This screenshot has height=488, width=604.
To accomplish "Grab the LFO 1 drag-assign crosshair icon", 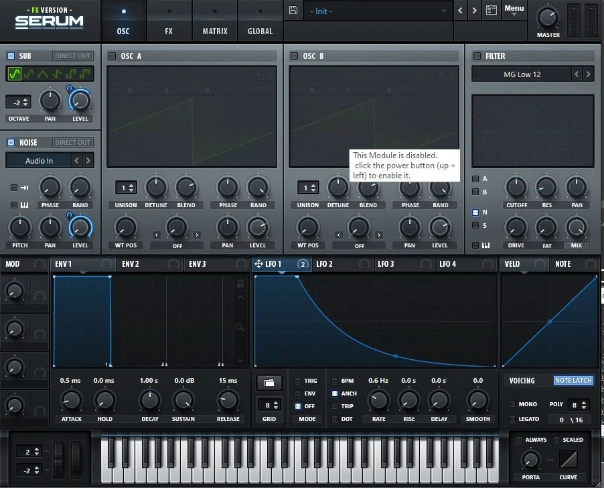I will coord(258,264).
